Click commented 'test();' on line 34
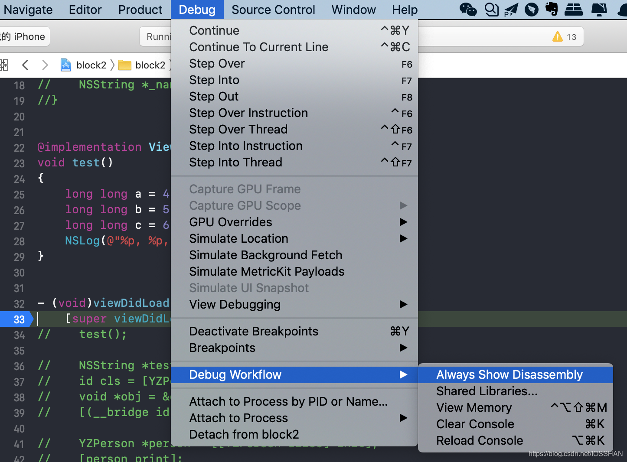Image resolution: width=627 pixels, height=462 pixels. point(103,334)
